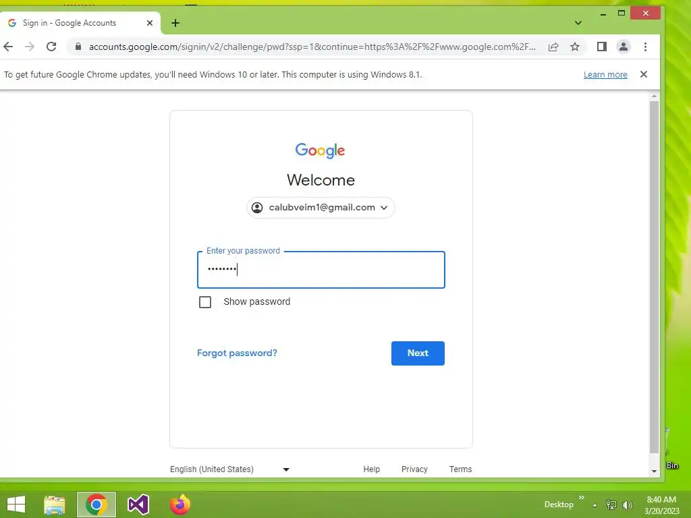Open the network status tray icon
The width and height of the screenshot is (691, 518).
(x=611, y=505)
